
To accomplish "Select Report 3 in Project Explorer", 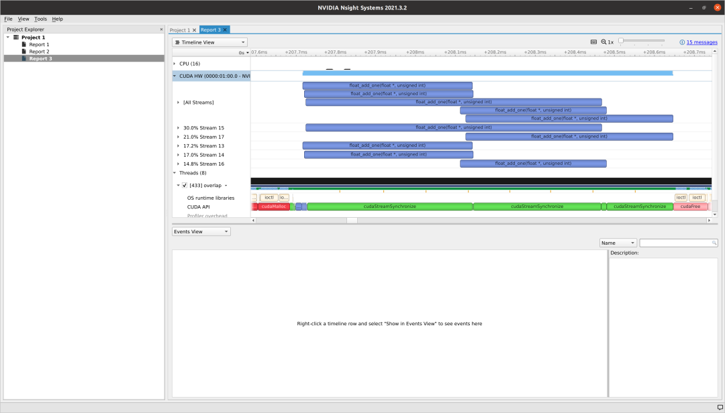I will pyautogui.click(x=40, y=59).
